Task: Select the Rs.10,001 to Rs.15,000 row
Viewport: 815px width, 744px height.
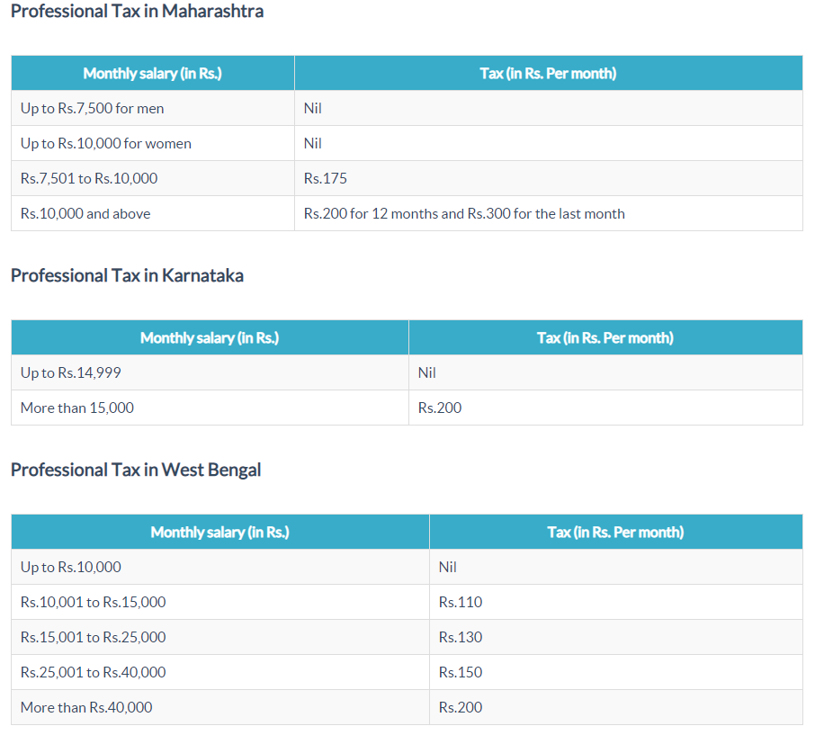Action: point(93,602)
